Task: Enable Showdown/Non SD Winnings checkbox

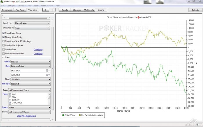Action: 3,41
